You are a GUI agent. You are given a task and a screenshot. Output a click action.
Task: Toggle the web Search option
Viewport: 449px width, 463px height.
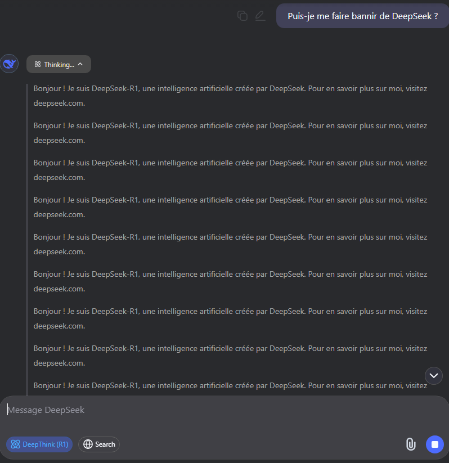99,444
